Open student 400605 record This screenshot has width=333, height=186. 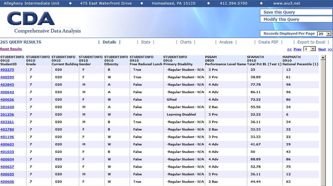pyautogui.click(x=7, y=174)
